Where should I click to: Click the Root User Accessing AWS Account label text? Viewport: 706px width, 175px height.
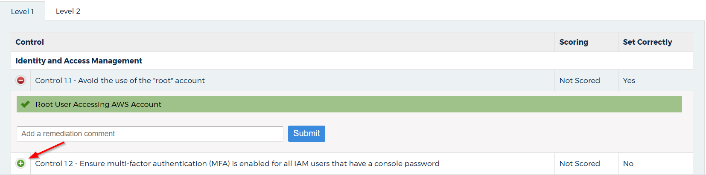pyautogui.click(x=98, y=104)
